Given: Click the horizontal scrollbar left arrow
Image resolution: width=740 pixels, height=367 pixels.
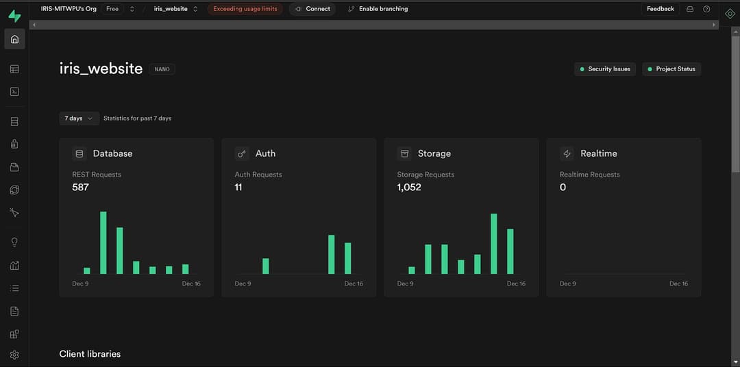Looking at the screenshot, I should click(x=34, y=25).
